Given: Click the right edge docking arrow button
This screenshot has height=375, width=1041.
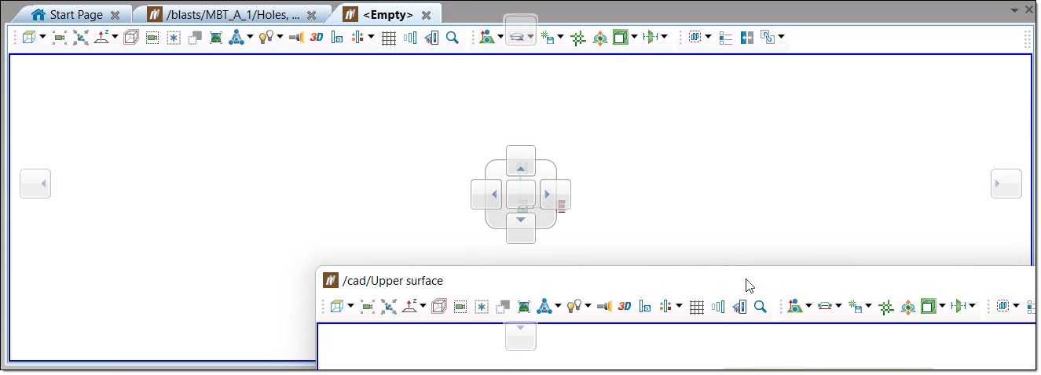Looking at the screenshot, I should pos(1006,184).
